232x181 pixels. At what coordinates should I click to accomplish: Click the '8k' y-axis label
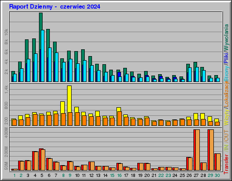pyautogui.click(x=6, y=42)
